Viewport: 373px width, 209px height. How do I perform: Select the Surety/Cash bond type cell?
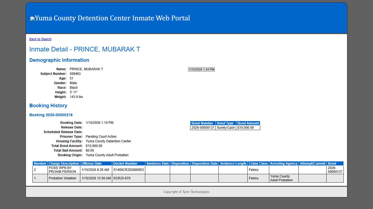coord(226,127)
